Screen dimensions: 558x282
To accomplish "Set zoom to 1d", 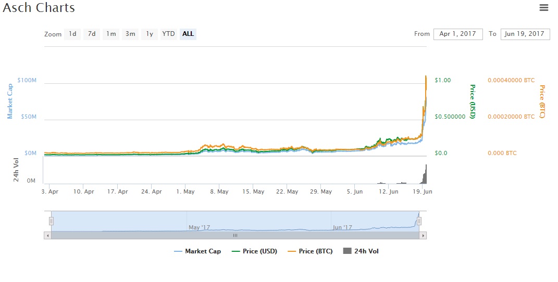I will click(72, 34).
